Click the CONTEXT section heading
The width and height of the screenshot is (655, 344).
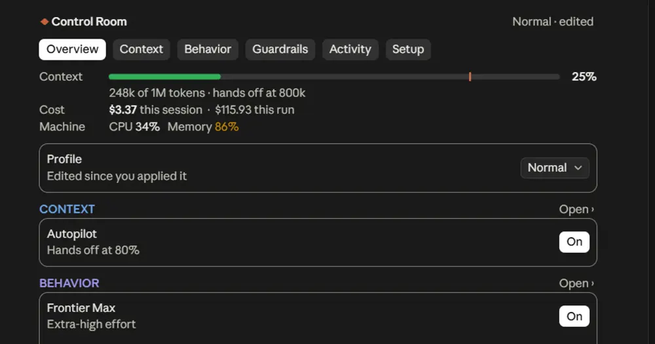(x=67, y=209)
